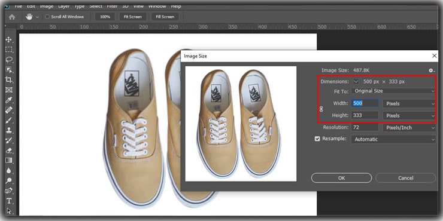The image size is (443, 221).
Task: Select the Blur tool
Action: tap(9, 171)
